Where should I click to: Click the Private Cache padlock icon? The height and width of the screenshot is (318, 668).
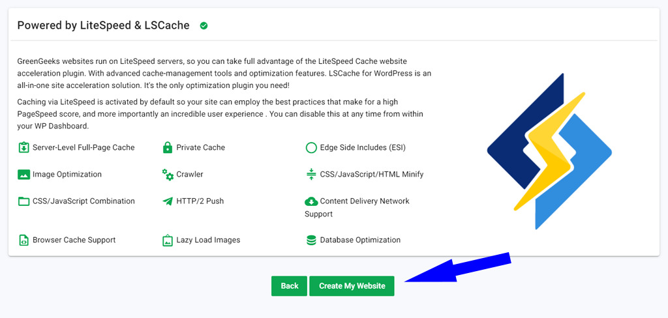[168, 148]
